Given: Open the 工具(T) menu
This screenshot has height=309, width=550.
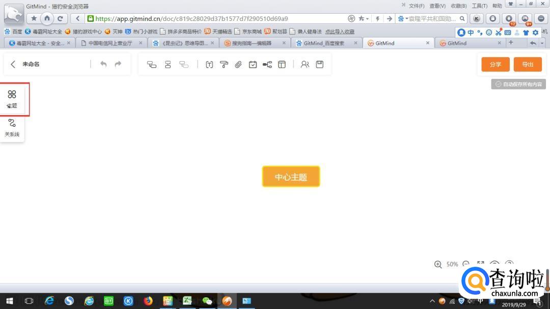Looking at the screenshot, I should click(480, 6).
